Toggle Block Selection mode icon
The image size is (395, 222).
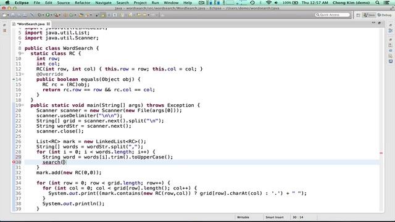(109, 15)
